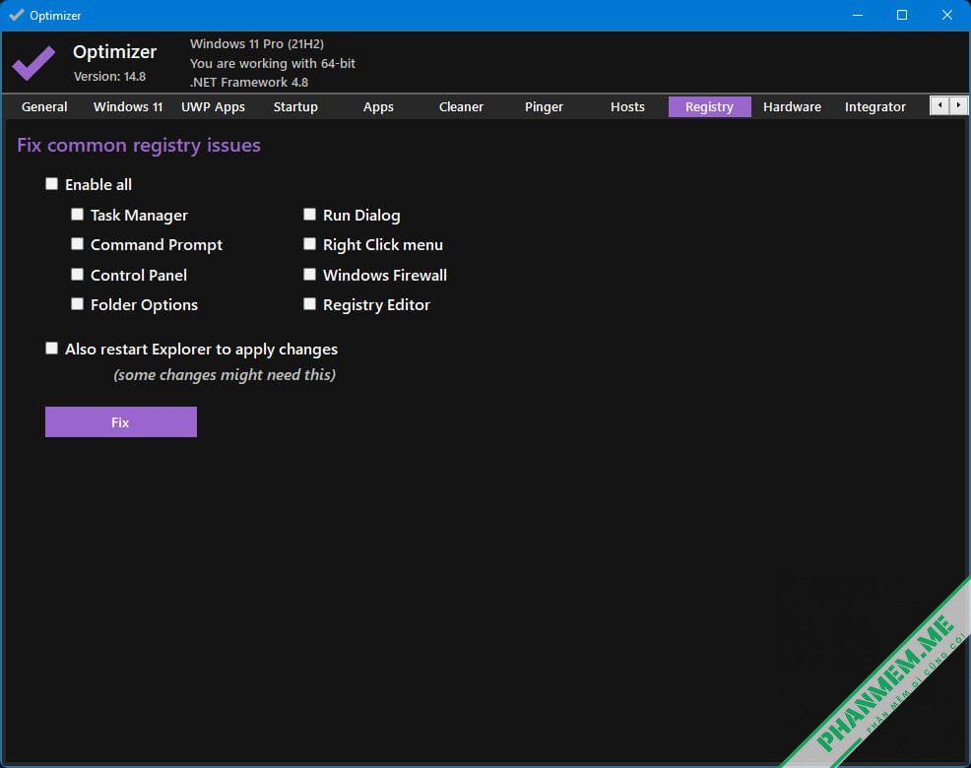Switch to the Integrator tab
This screenshot has width=971, height=768.
[x=875, y=106]
